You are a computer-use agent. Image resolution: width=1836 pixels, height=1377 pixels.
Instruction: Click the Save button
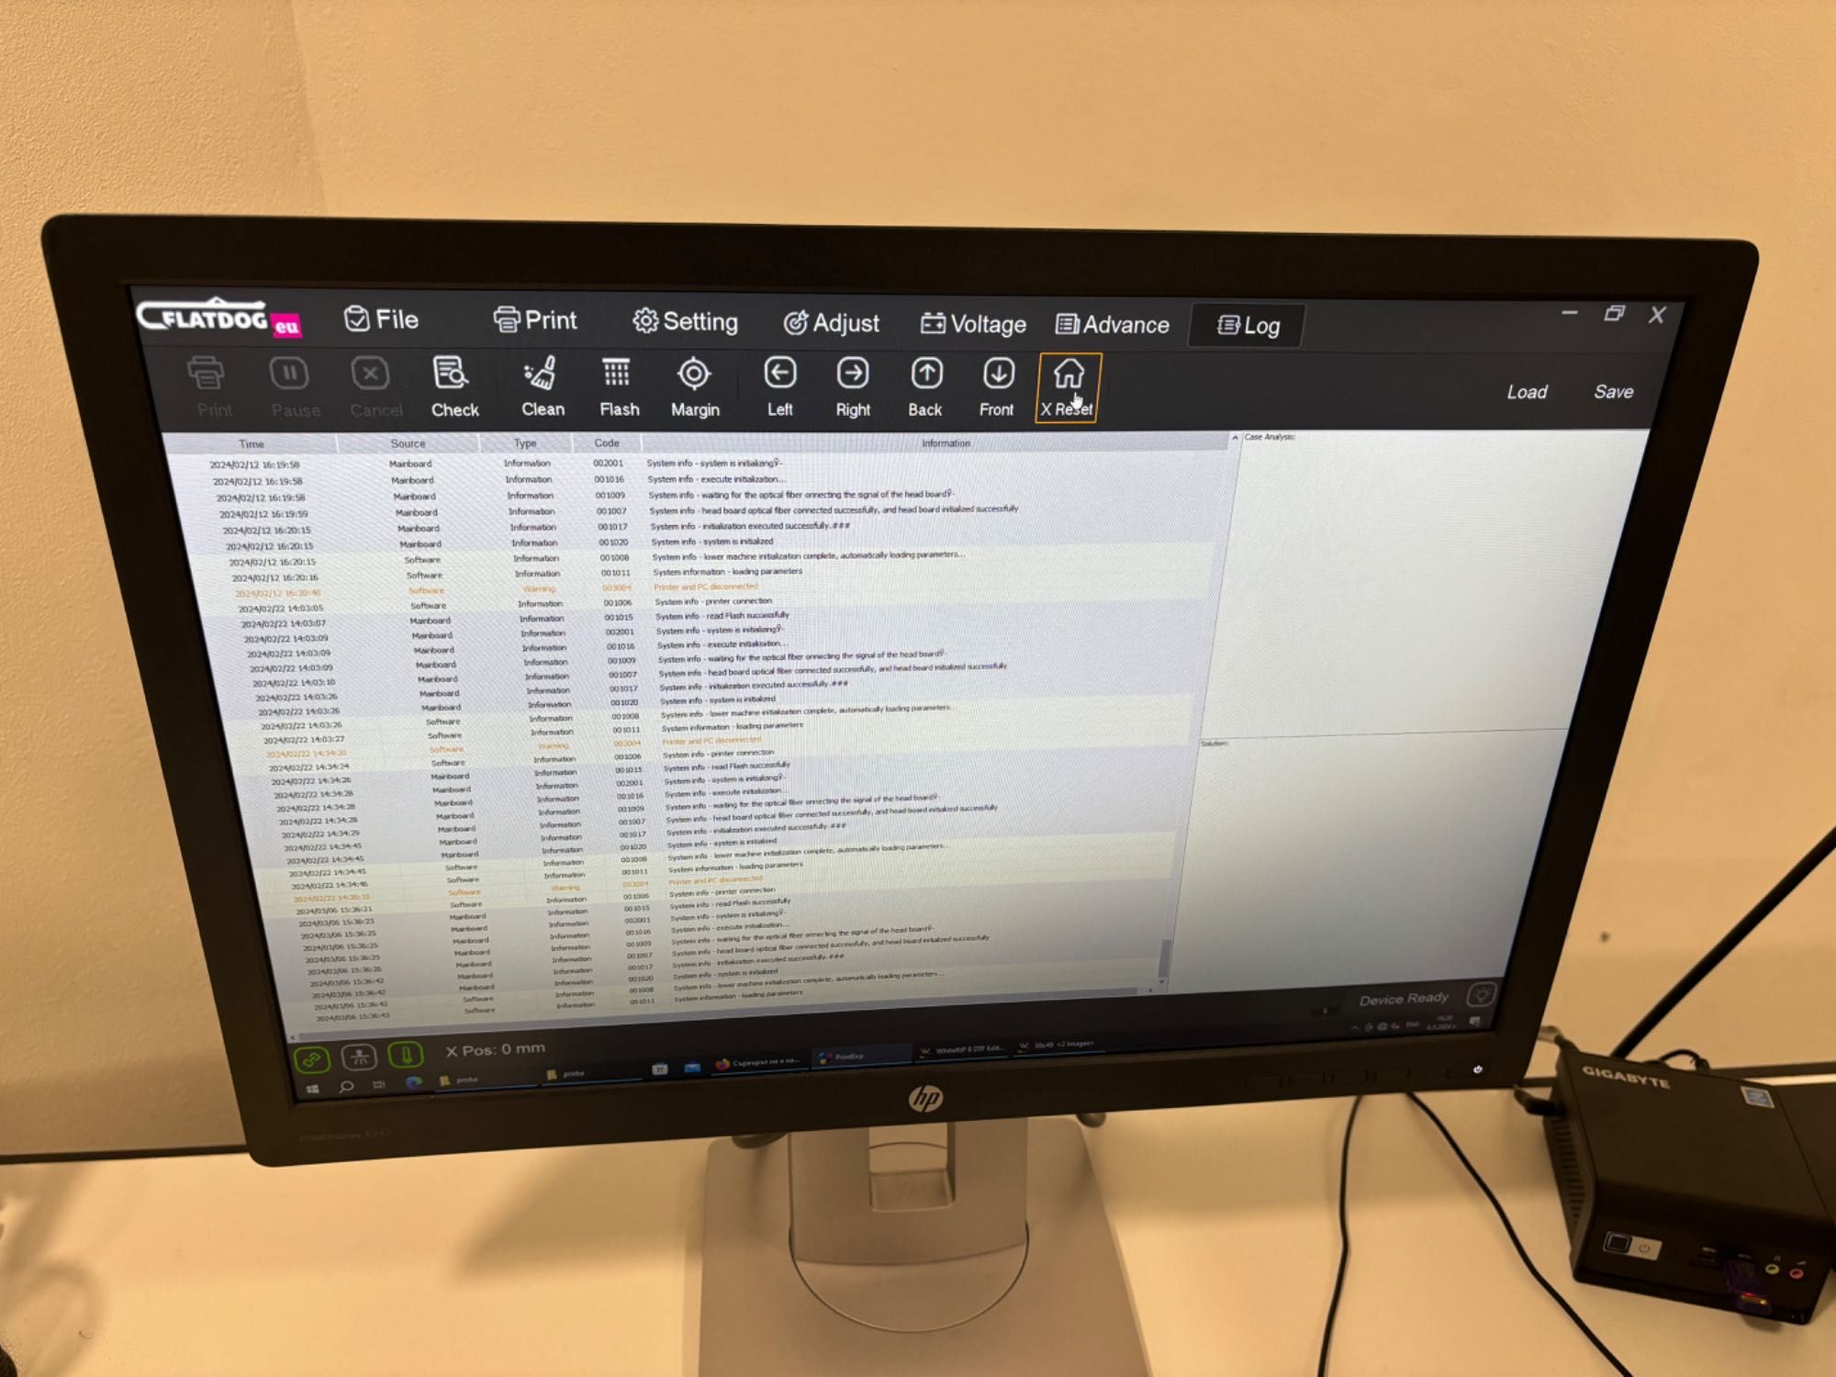pos(1613,390)
